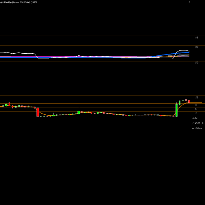Click the '43' price axis label
Image resolution: width=205 pixels, height=205 pixels.
pos(196,37)
